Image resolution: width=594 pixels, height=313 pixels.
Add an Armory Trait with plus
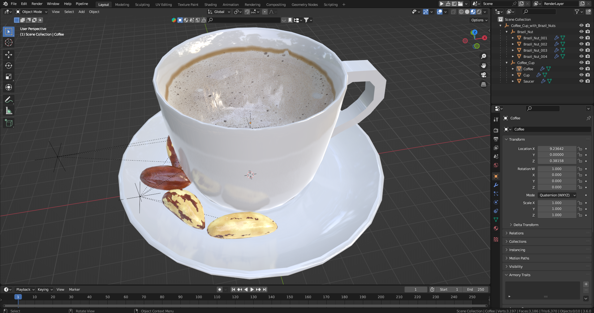point(586,284)
